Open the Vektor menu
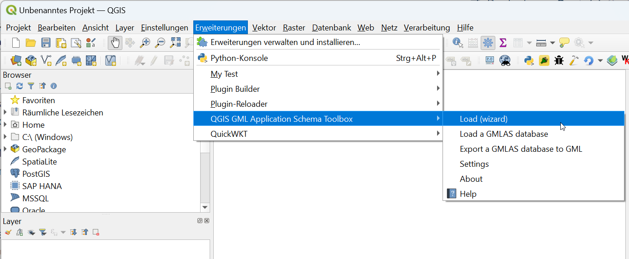629x259 pixels. coord(264,28)
